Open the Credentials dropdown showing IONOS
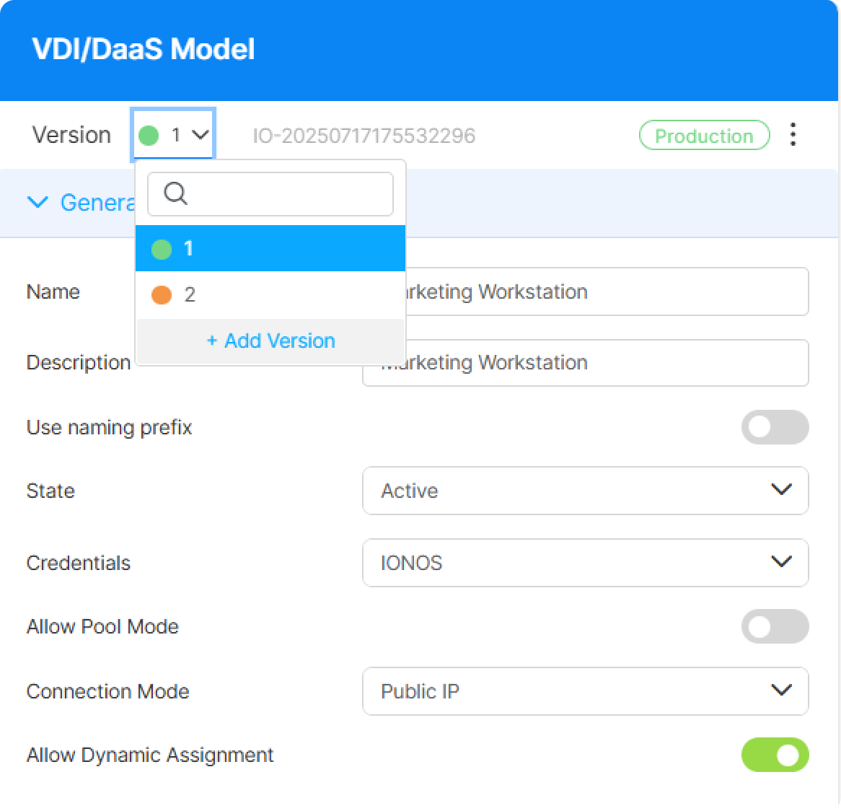841x811 pixels. (x=585, y=563)
